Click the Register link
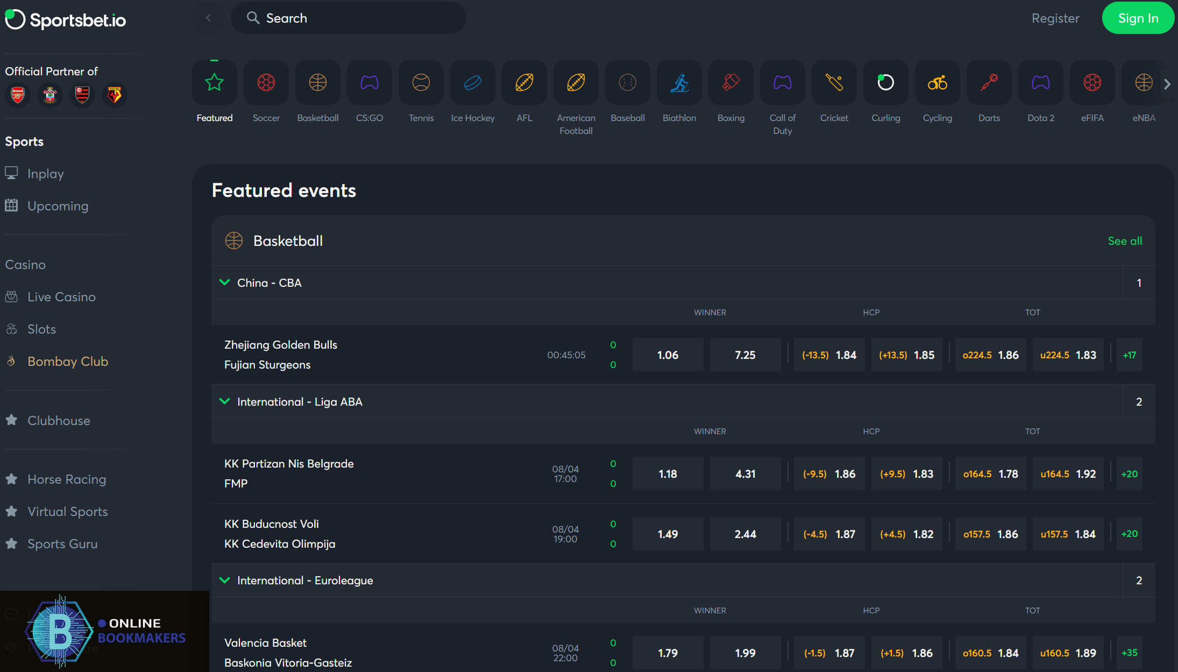1178x672 pixels. point(1055,18)
